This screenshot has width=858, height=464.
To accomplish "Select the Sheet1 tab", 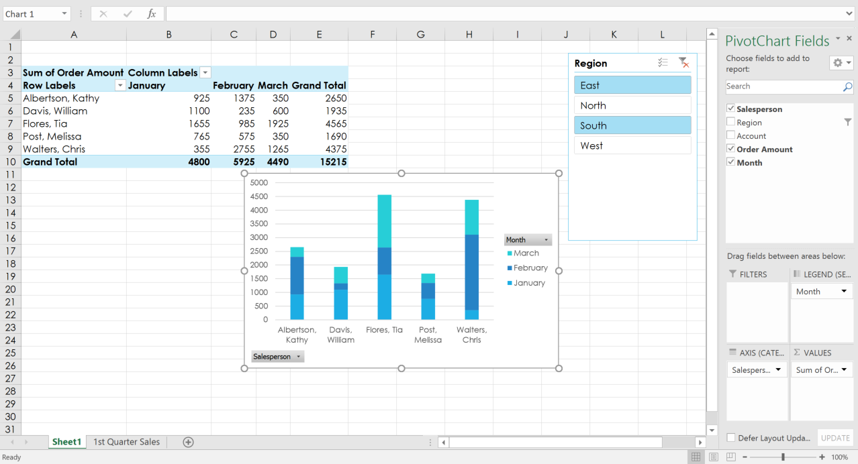I will tap(66, 442).
